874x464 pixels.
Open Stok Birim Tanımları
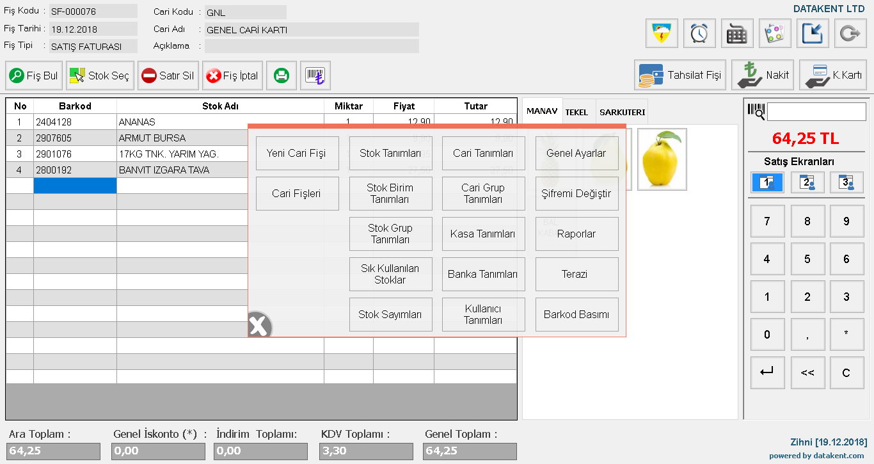[x=390, y=193]
